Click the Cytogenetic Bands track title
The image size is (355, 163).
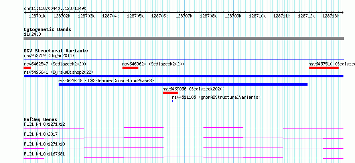[47, 29]
